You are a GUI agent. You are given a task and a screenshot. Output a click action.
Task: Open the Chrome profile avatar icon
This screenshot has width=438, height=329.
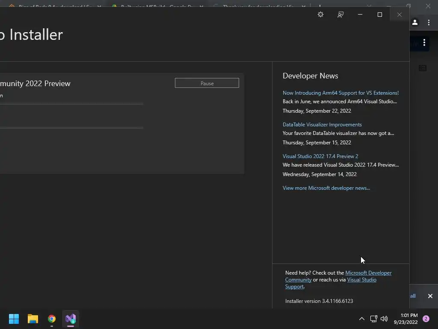415,22
